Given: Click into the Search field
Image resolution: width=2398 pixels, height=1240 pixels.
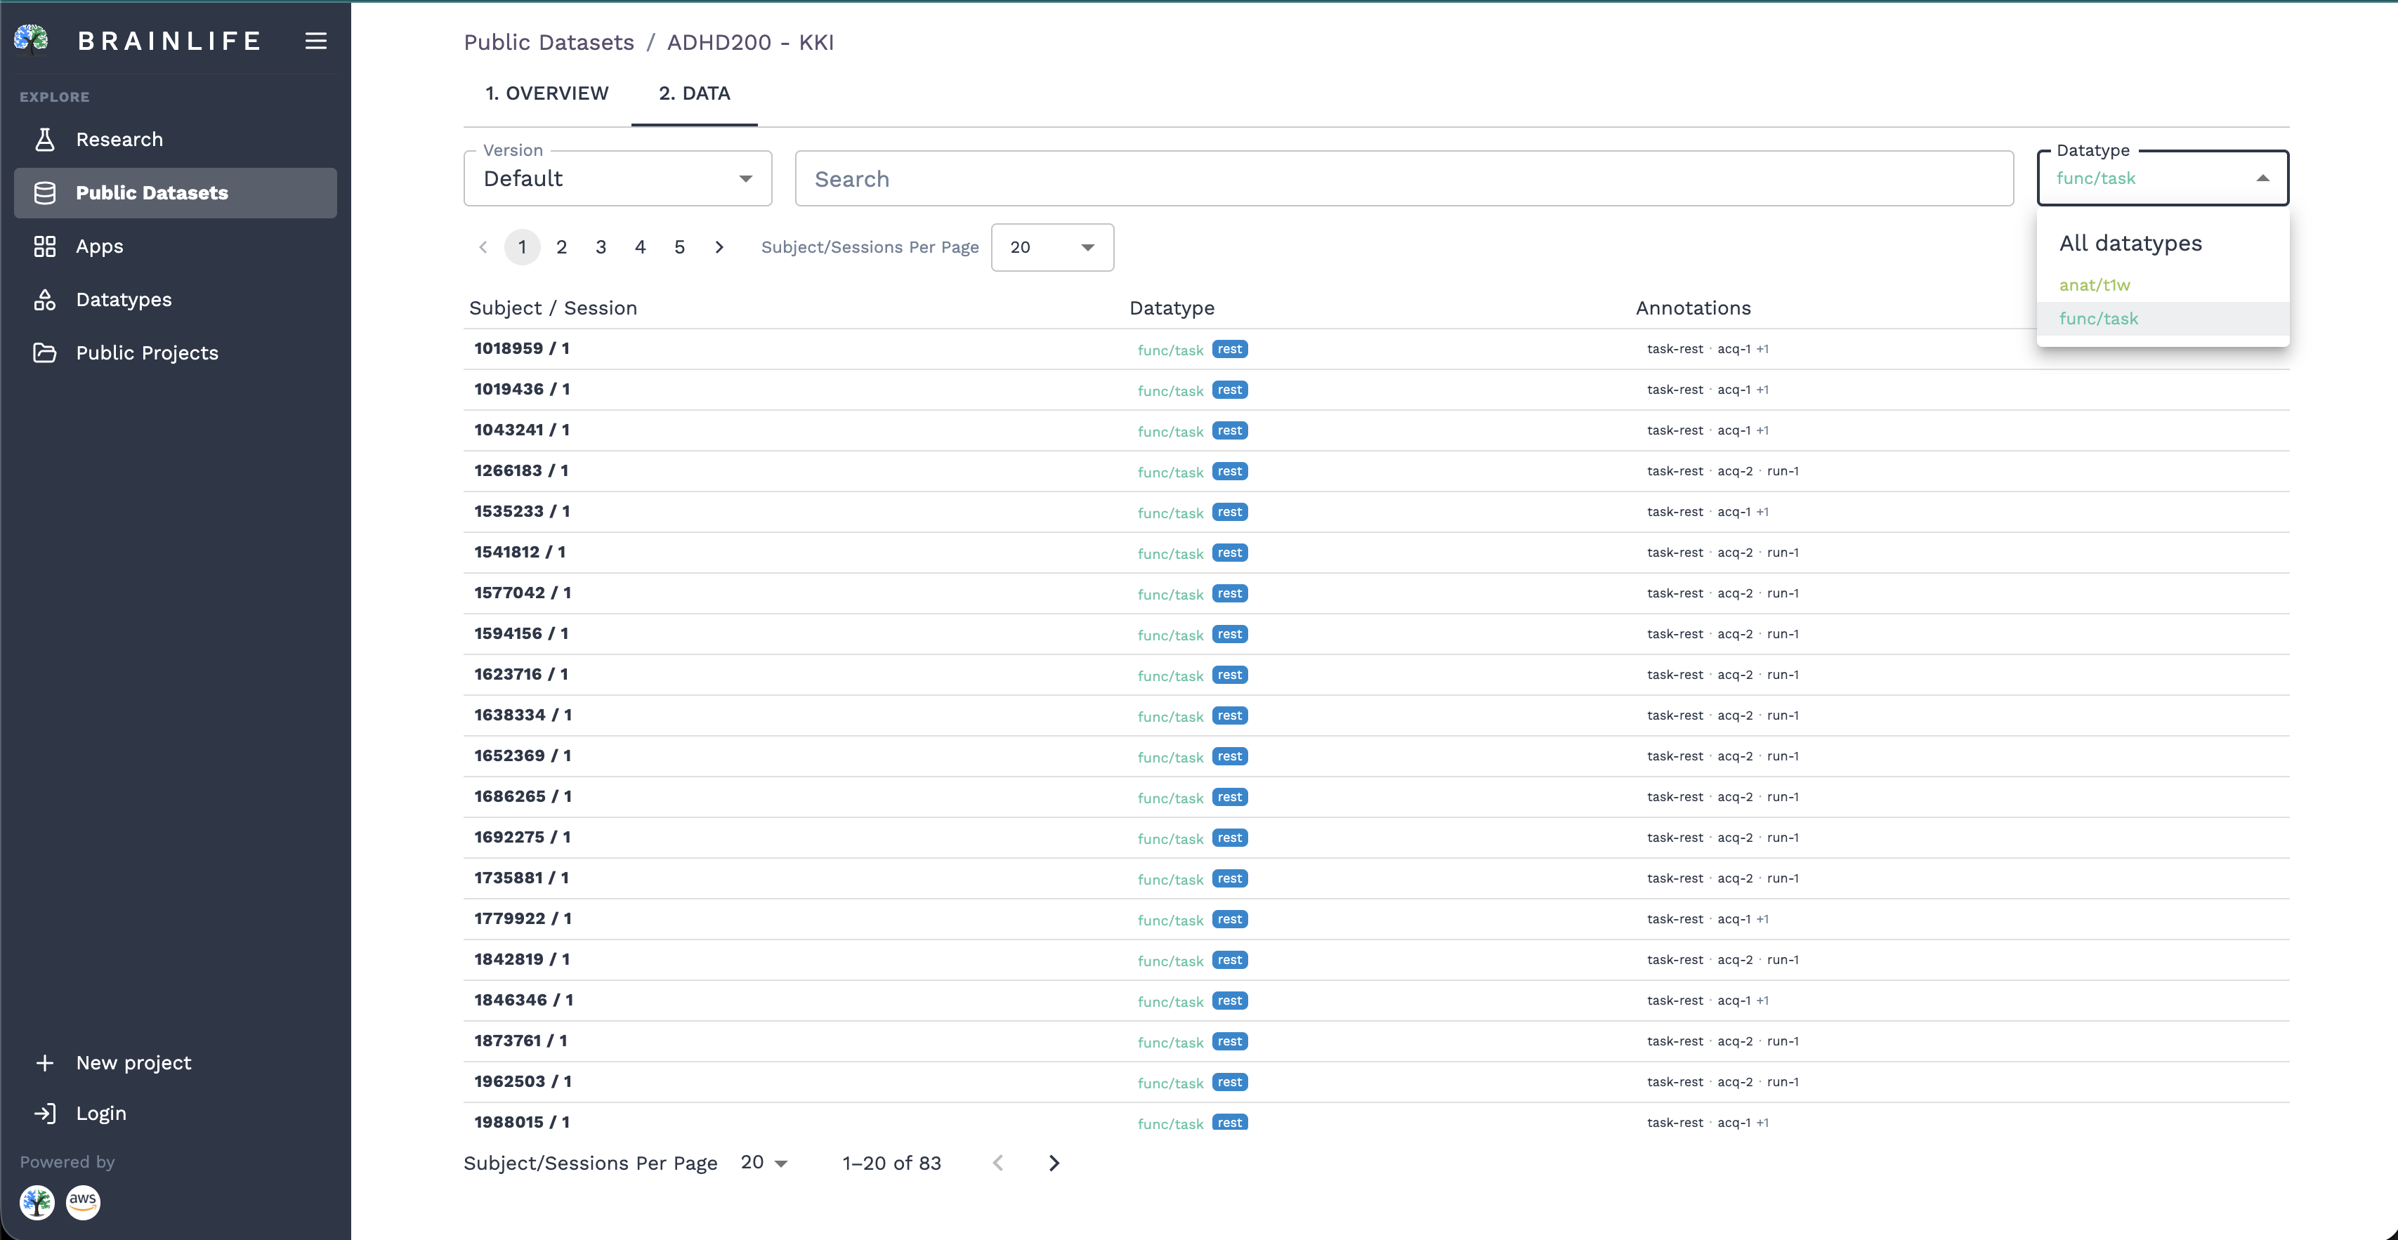Looking at the screenshot, I should [x=1404, y=178].
